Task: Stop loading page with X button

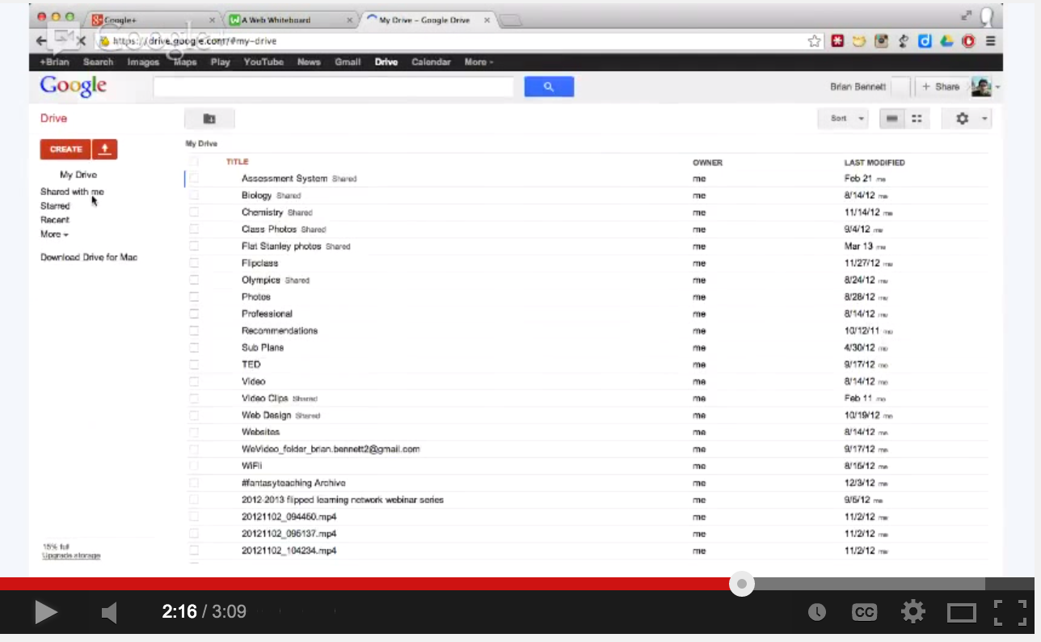Action: (80, 40)
